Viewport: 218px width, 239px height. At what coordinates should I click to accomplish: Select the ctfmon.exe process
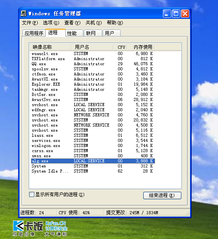(x=93, y=74)
